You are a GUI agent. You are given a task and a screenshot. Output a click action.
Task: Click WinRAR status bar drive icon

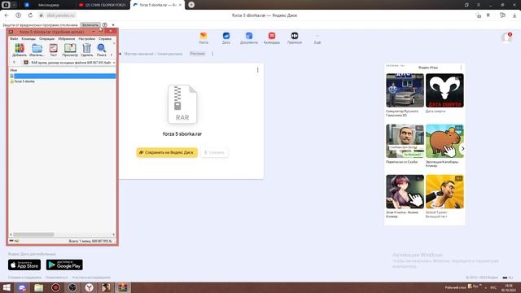11,241
